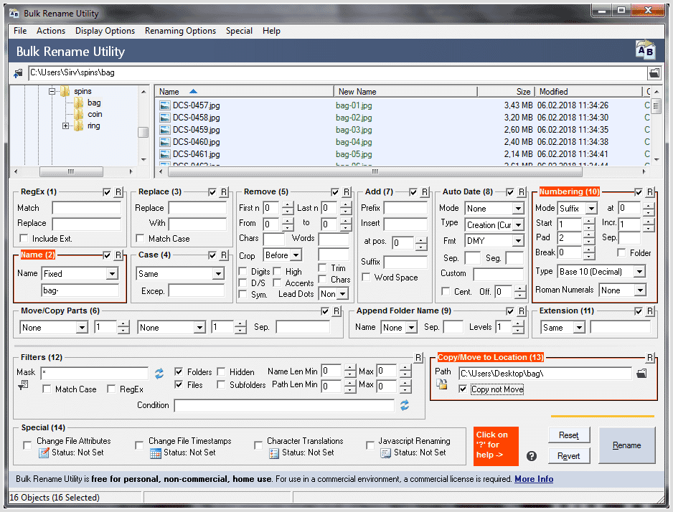The image size is (673, 512).
Task: Click the AB rename logo icon
Action: point(645,51)
